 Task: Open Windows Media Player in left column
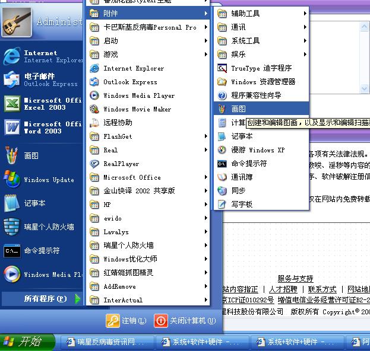(x=42, y=275)
